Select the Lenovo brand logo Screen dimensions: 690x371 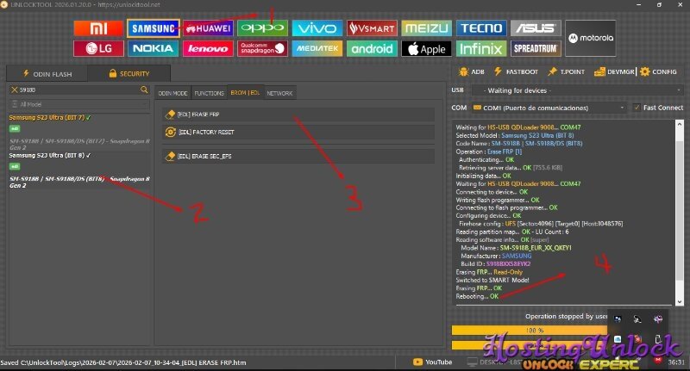[x=208, y=48]
